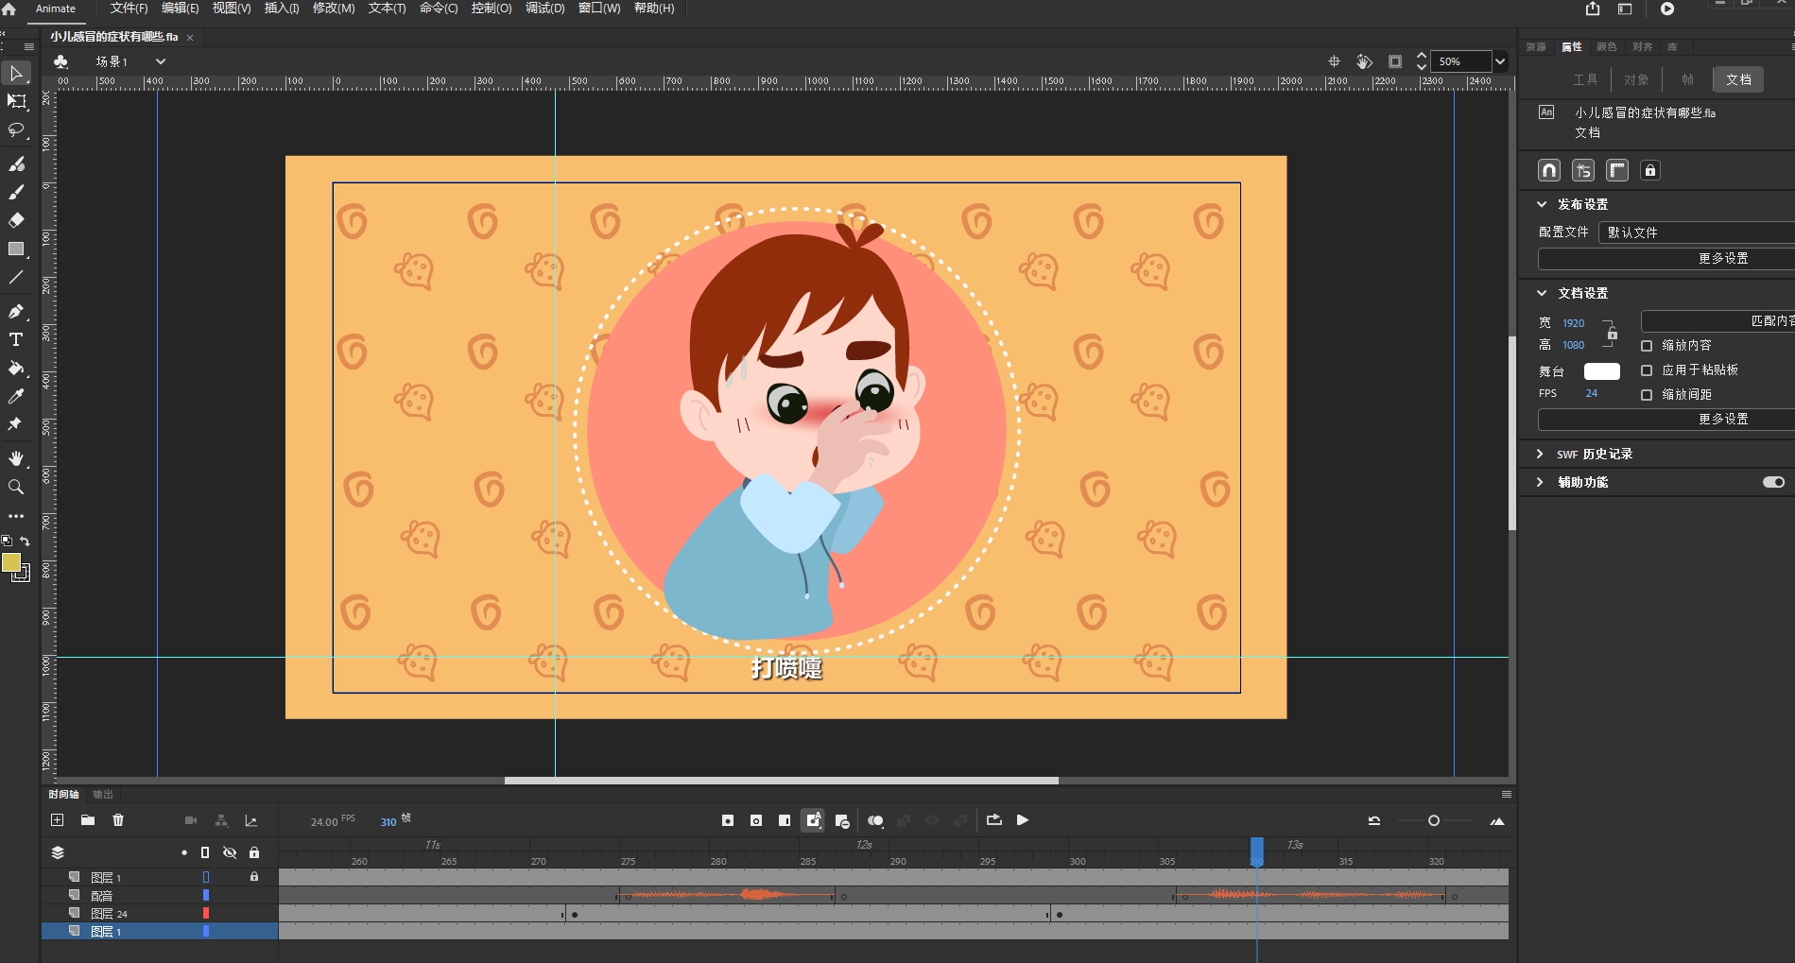This screenshot has height=963, width=1795.
Task: Open the 编辑(E) menu
Action: click(181, 9)
